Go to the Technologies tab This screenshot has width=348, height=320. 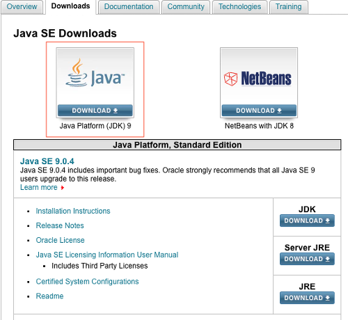(239, 7)
